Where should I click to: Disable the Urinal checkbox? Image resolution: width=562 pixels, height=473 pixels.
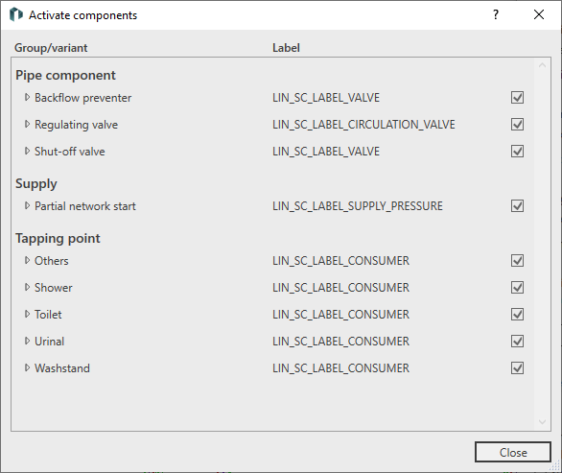517,342
